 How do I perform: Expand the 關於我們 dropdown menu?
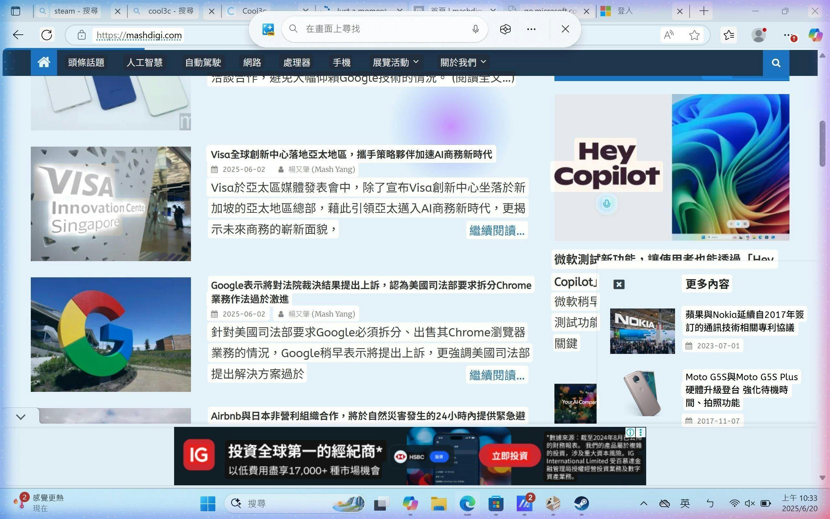point(463,63)
